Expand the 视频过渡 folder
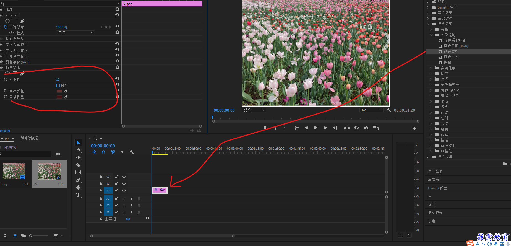The width and height of the screenshot is (511, 246). pyautogui.click(x=428, y=157)
